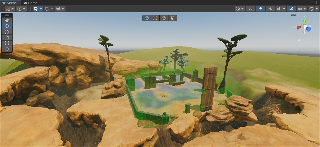Image resolution: width=320 pixels, height=147 pixels.
Task: Toggle grid visibility button
Action: [x=36, y=9]
